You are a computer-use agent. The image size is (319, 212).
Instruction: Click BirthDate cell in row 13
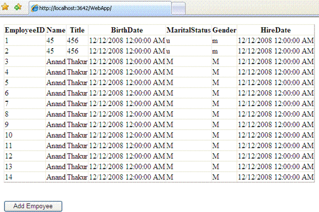point(127,167)
